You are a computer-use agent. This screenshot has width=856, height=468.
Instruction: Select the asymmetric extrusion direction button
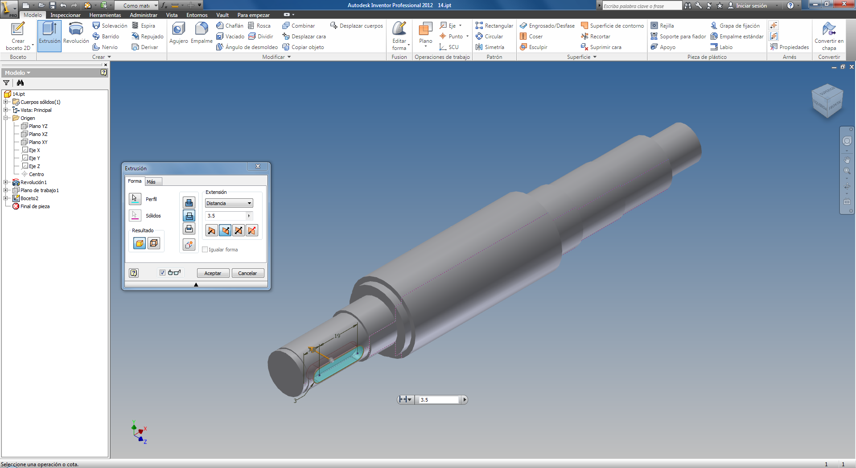[252, 230]
